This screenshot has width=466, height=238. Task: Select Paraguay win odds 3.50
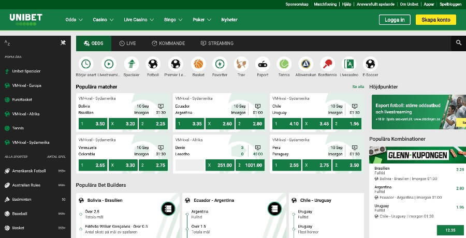(x=347, y=165)
